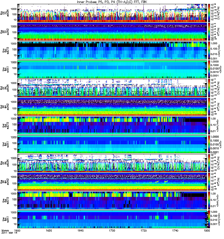Click inside the tha fbk edc12 spectrogram
The image size is (224, 239).
click(x=112, y=50)
